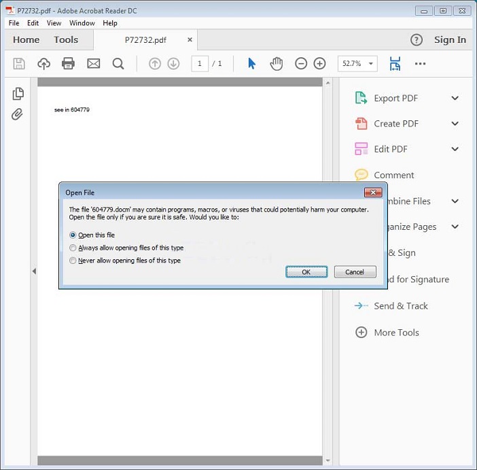
Task: Open the File menu
Action: pos(14,23)
